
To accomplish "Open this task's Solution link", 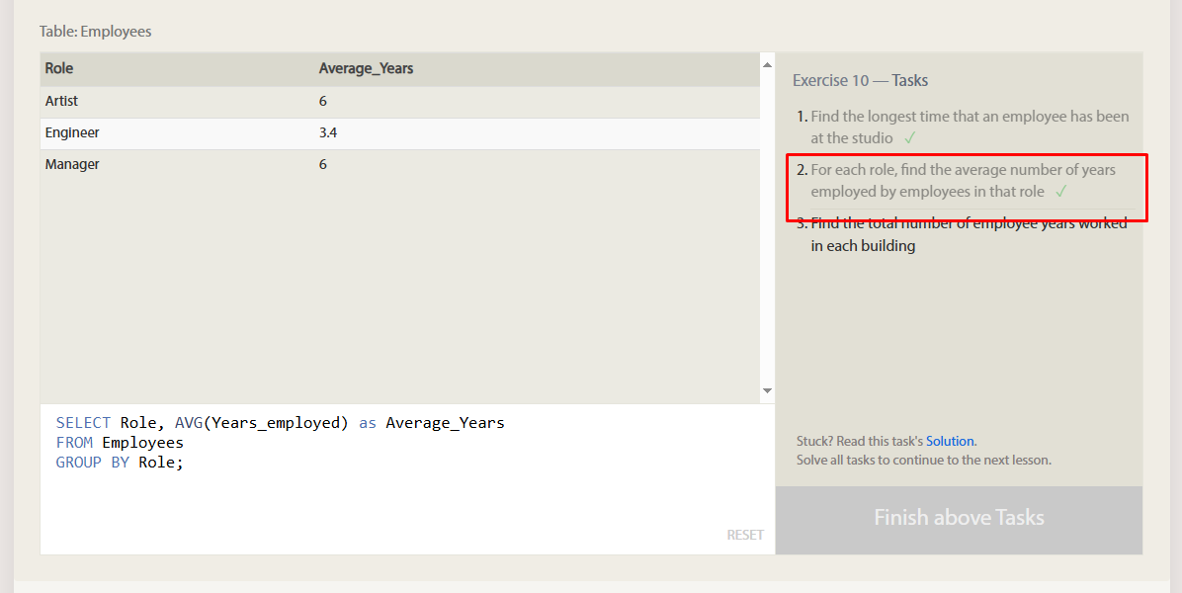I will [950, 441].
